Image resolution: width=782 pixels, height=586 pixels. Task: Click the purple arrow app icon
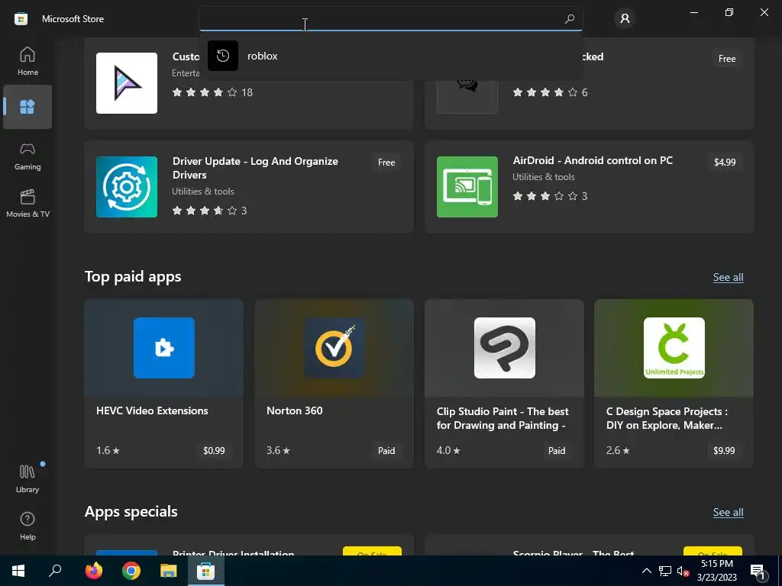pyautogui.click(x=127, y=83)
